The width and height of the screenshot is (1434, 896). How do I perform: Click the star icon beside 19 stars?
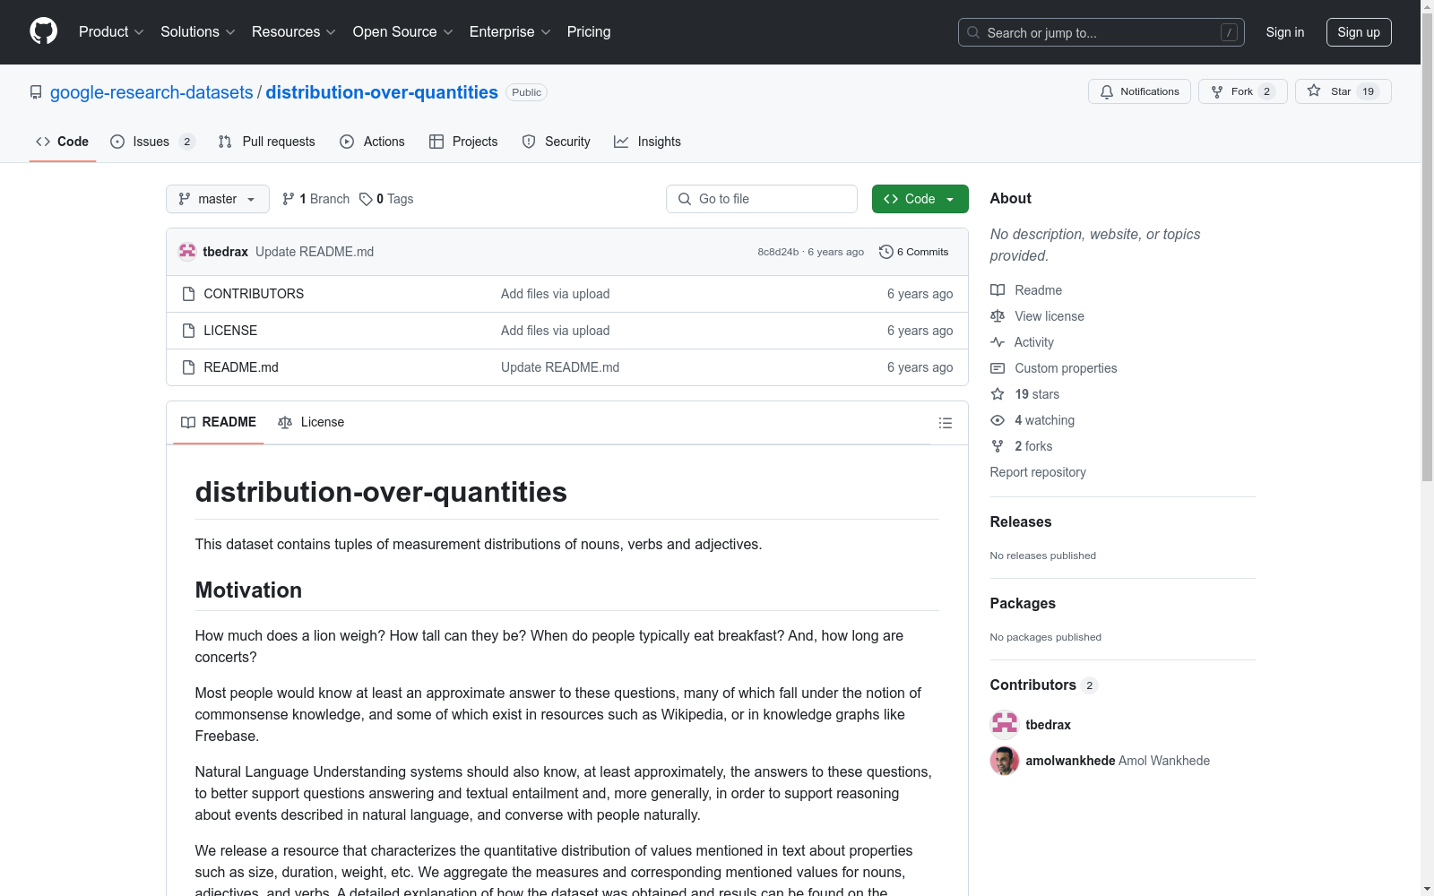pyautogui.click(x=998, y=394)
